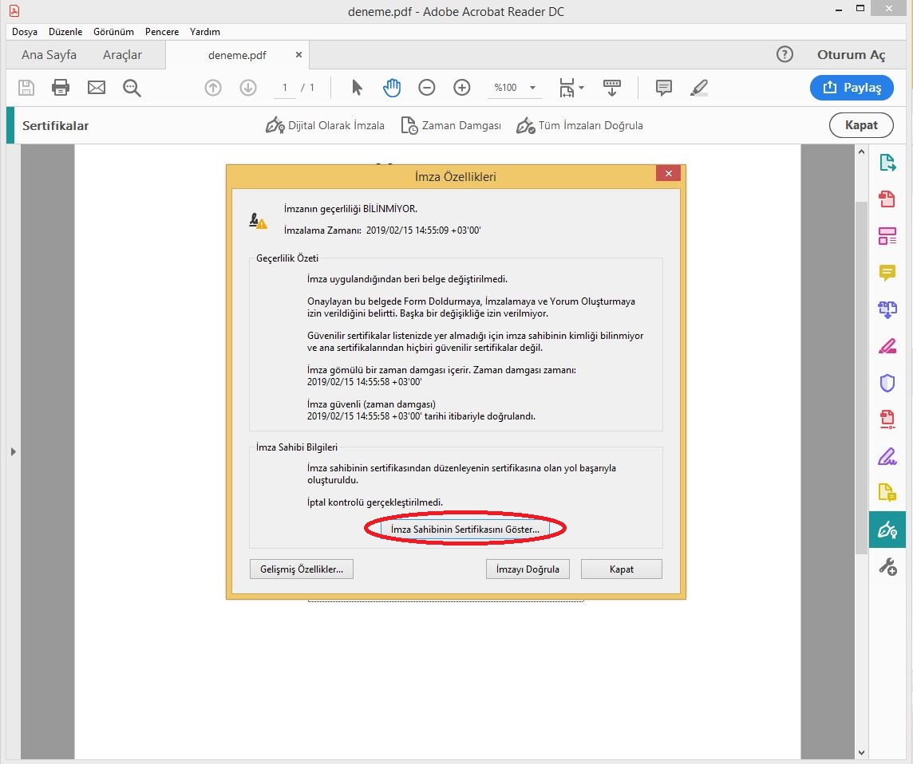
Task: Click Kapat button in İmza Özellikleri dialog
Action: (x=621, y=569)
